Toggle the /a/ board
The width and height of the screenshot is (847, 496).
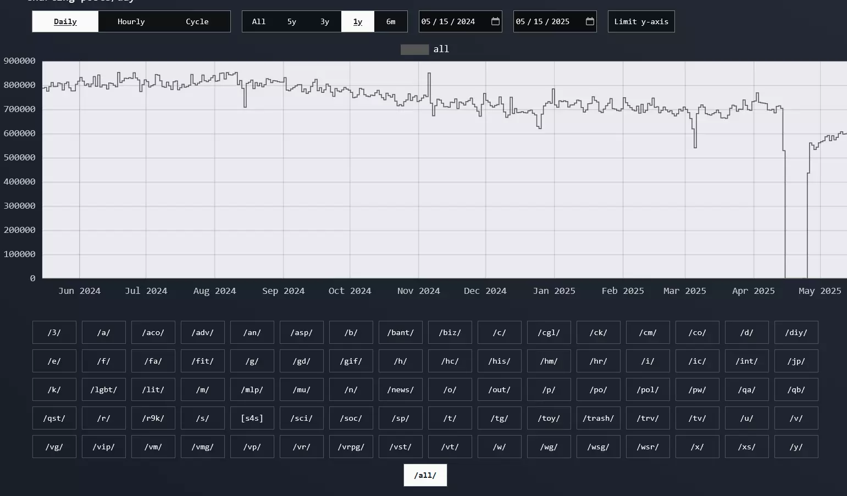point(104,332)
